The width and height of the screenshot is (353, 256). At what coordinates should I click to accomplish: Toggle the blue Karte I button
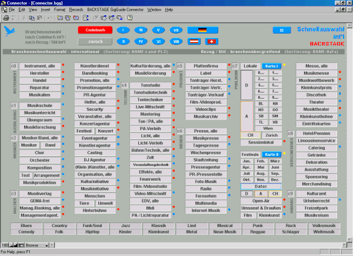[x=271, y=66]
